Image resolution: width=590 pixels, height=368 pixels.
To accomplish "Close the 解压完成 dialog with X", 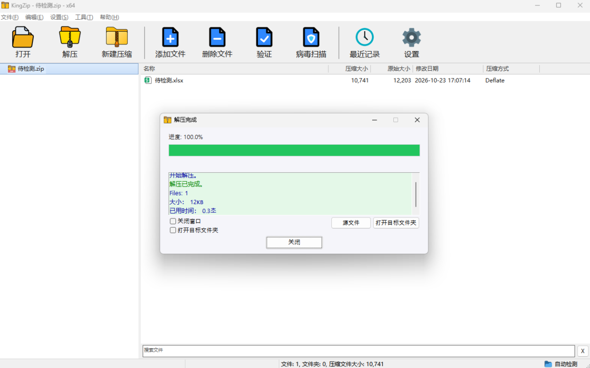I will 417,120.
